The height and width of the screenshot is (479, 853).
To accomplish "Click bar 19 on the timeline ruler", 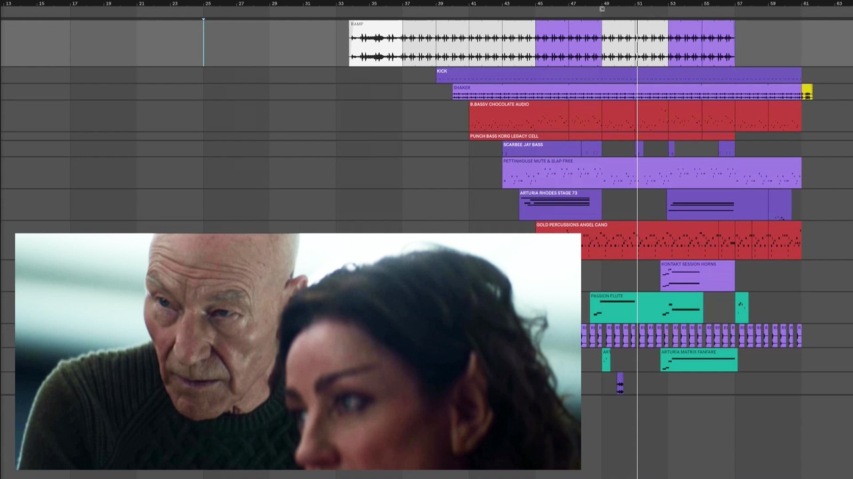I will click(108, 4).
